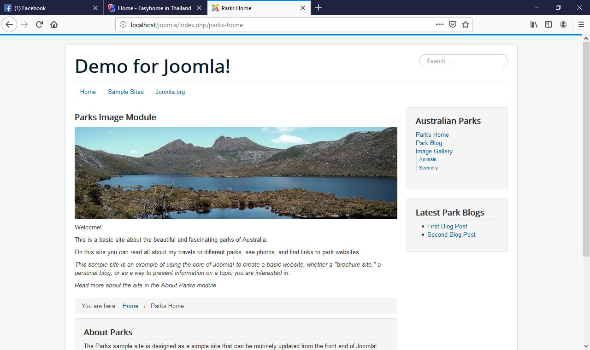Navigate back to the previous page
The image size is (590, 350).
tap(9, 24)
